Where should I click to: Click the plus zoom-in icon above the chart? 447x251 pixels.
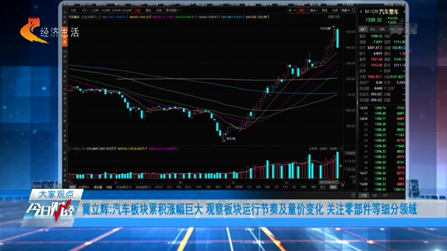pyautogui.click(x=290, y=10)
